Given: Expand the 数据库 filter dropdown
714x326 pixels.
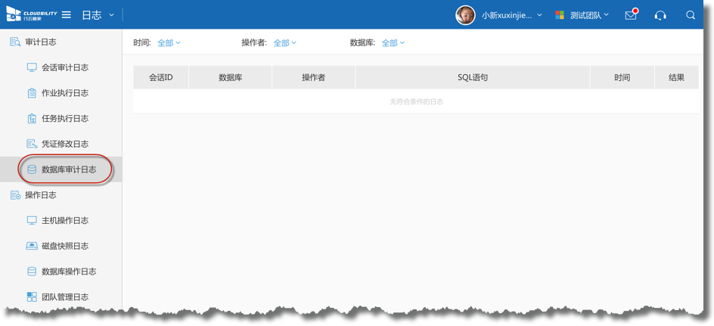Looking at the screenshot, I should coord(393,43).
